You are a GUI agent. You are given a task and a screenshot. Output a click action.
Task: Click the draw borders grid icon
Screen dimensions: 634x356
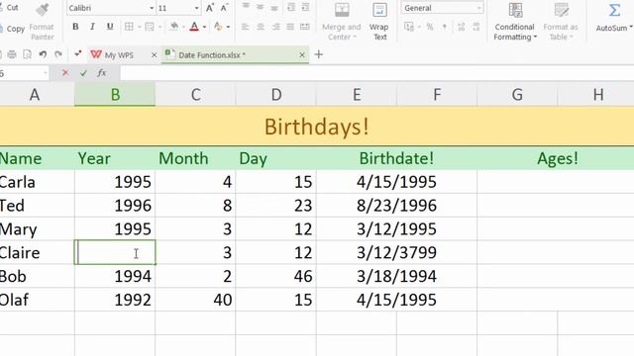click(150, 27)
